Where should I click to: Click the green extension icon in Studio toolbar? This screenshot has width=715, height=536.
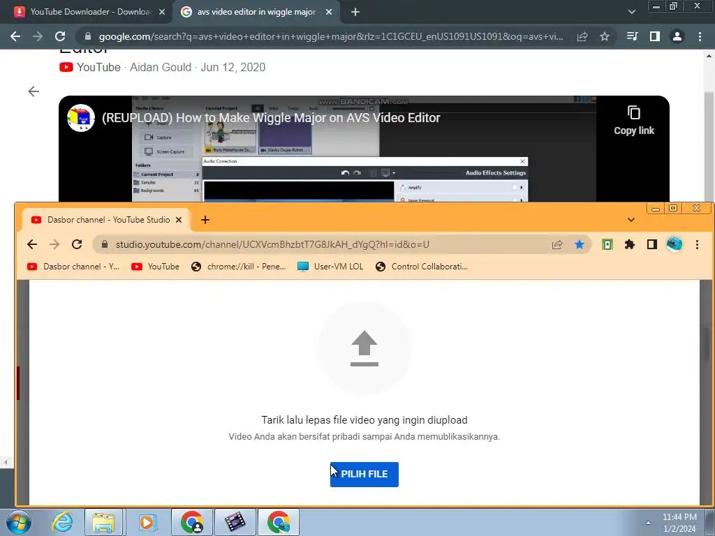click(x=607, y=244)
